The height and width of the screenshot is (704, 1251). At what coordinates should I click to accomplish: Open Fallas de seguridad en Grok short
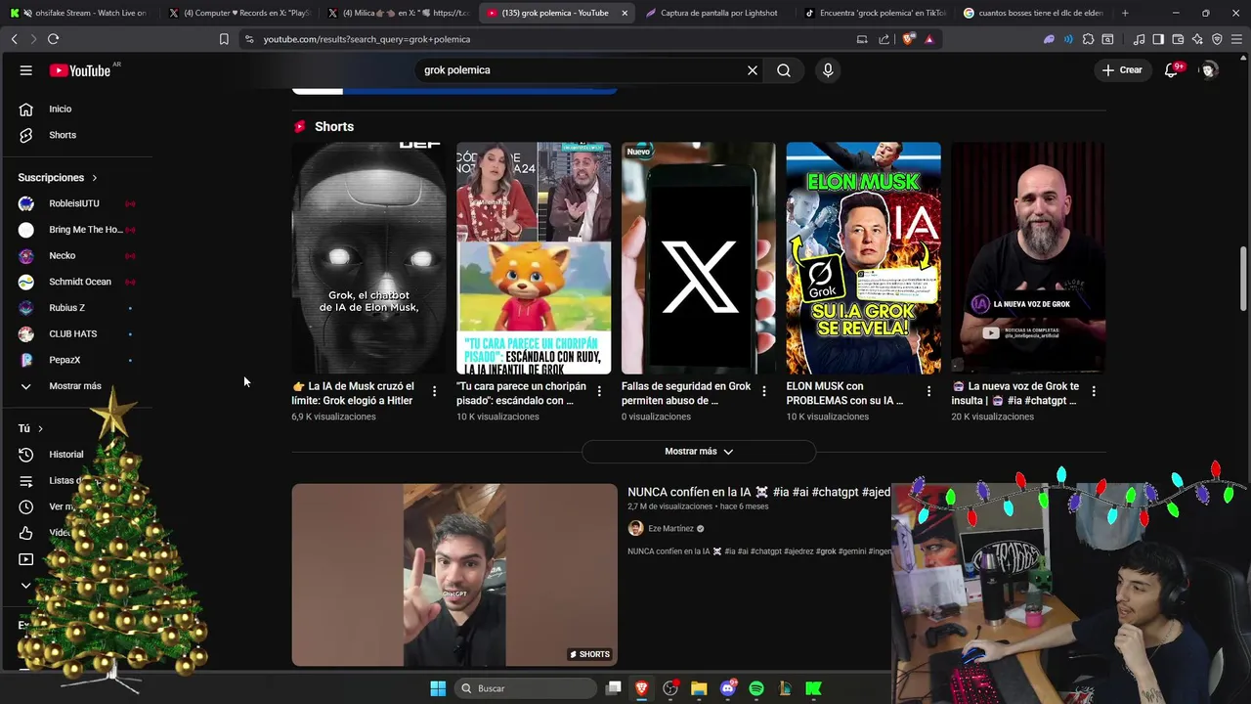[x=698, y=258]
